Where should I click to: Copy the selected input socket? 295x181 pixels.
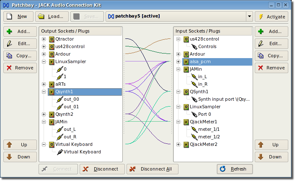[272, 56]
